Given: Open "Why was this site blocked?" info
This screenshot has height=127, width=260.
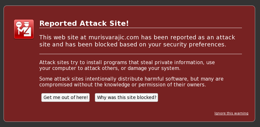Looking at the screenshot, I should click(x=126, y=97).
